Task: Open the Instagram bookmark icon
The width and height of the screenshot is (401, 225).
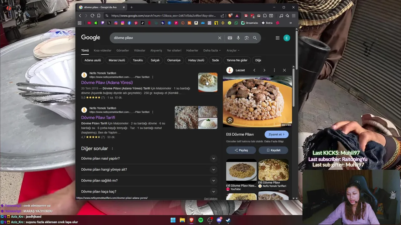Action: pos(122,23)
